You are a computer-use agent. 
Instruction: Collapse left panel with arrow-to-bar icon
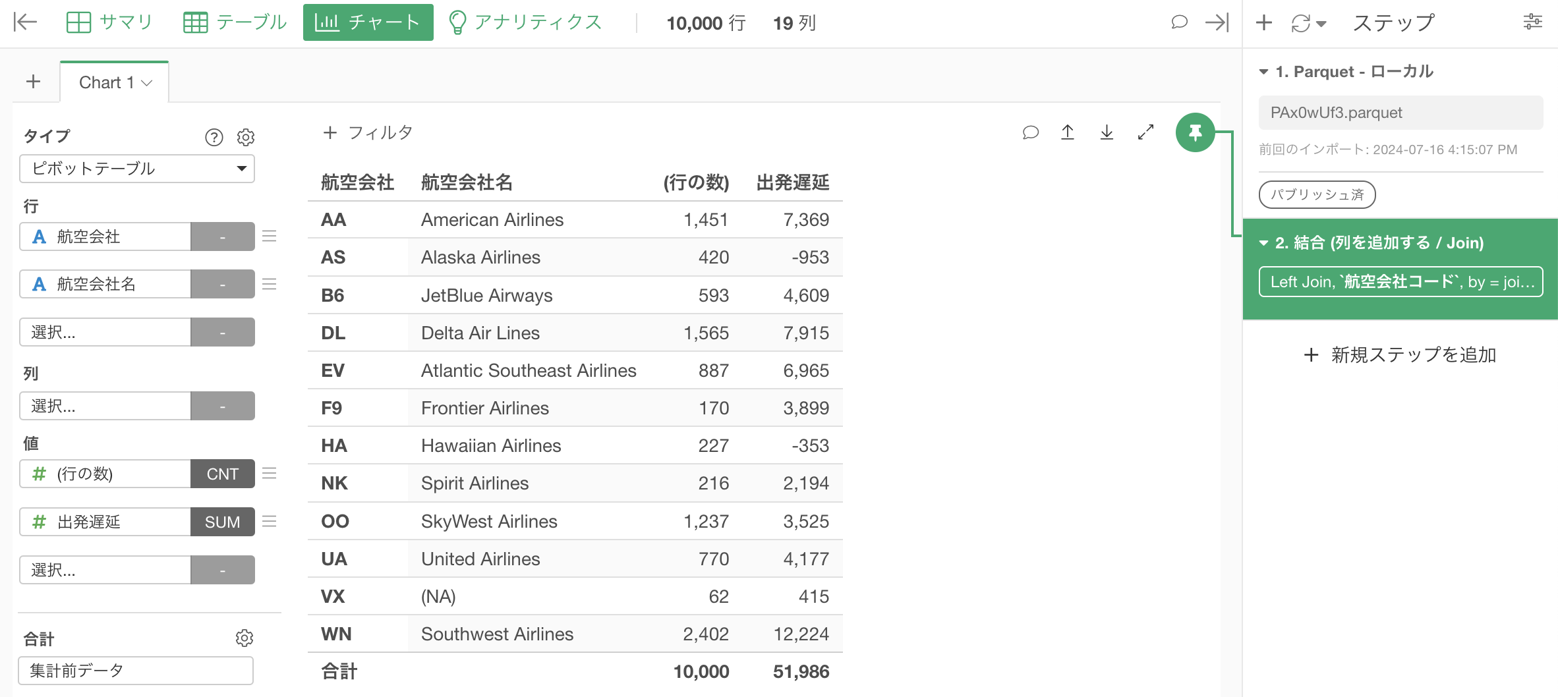click(x=25, y=22)
